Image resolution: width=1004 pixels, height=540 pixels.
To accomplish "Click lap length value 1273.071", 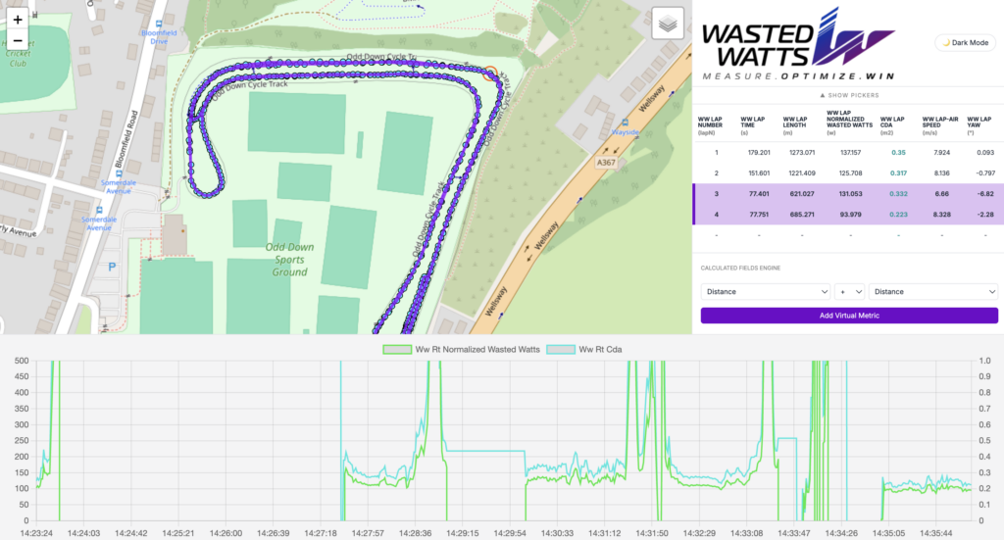I will click(802, 153).
